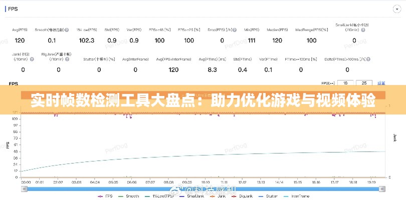Toggle Smooth series in chart legend
Viewport: 406px width, 200px height.
(x=129, y=196)
